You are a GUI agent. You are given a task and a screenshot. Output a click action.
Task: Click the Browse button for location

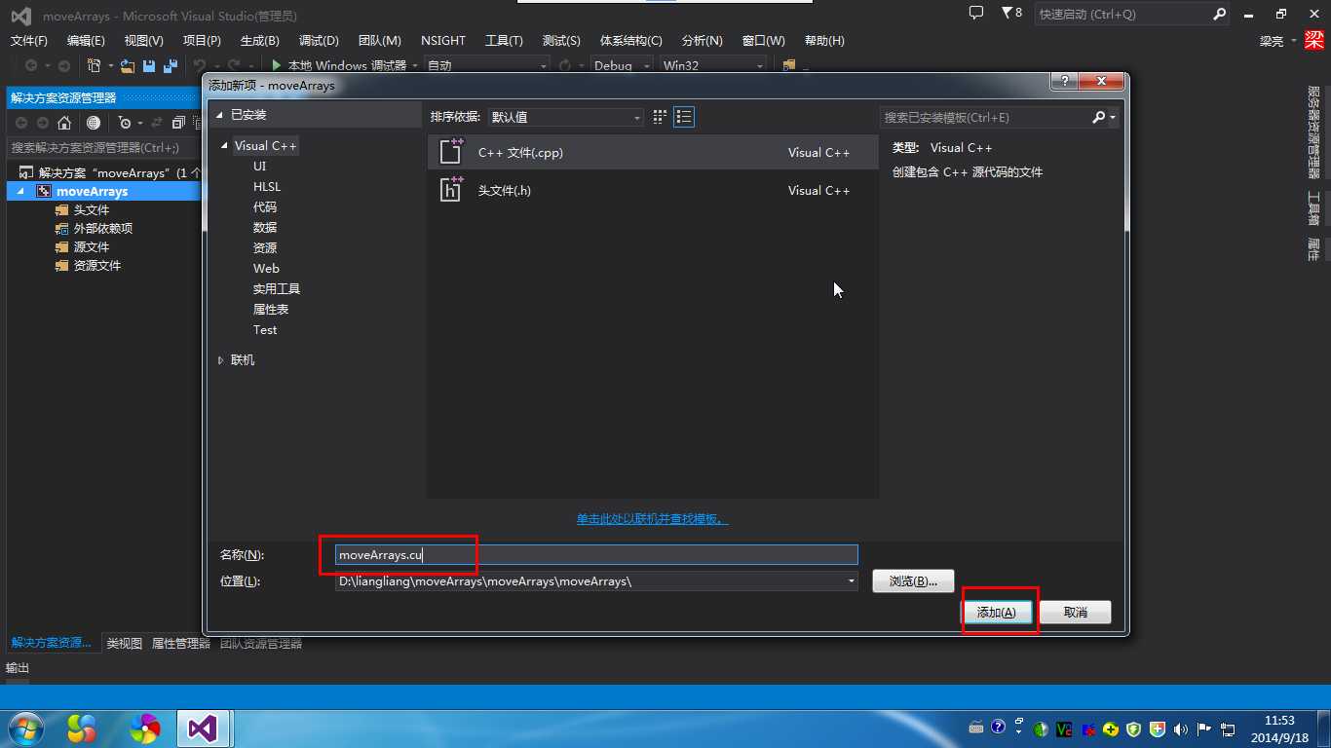point(913,581)
